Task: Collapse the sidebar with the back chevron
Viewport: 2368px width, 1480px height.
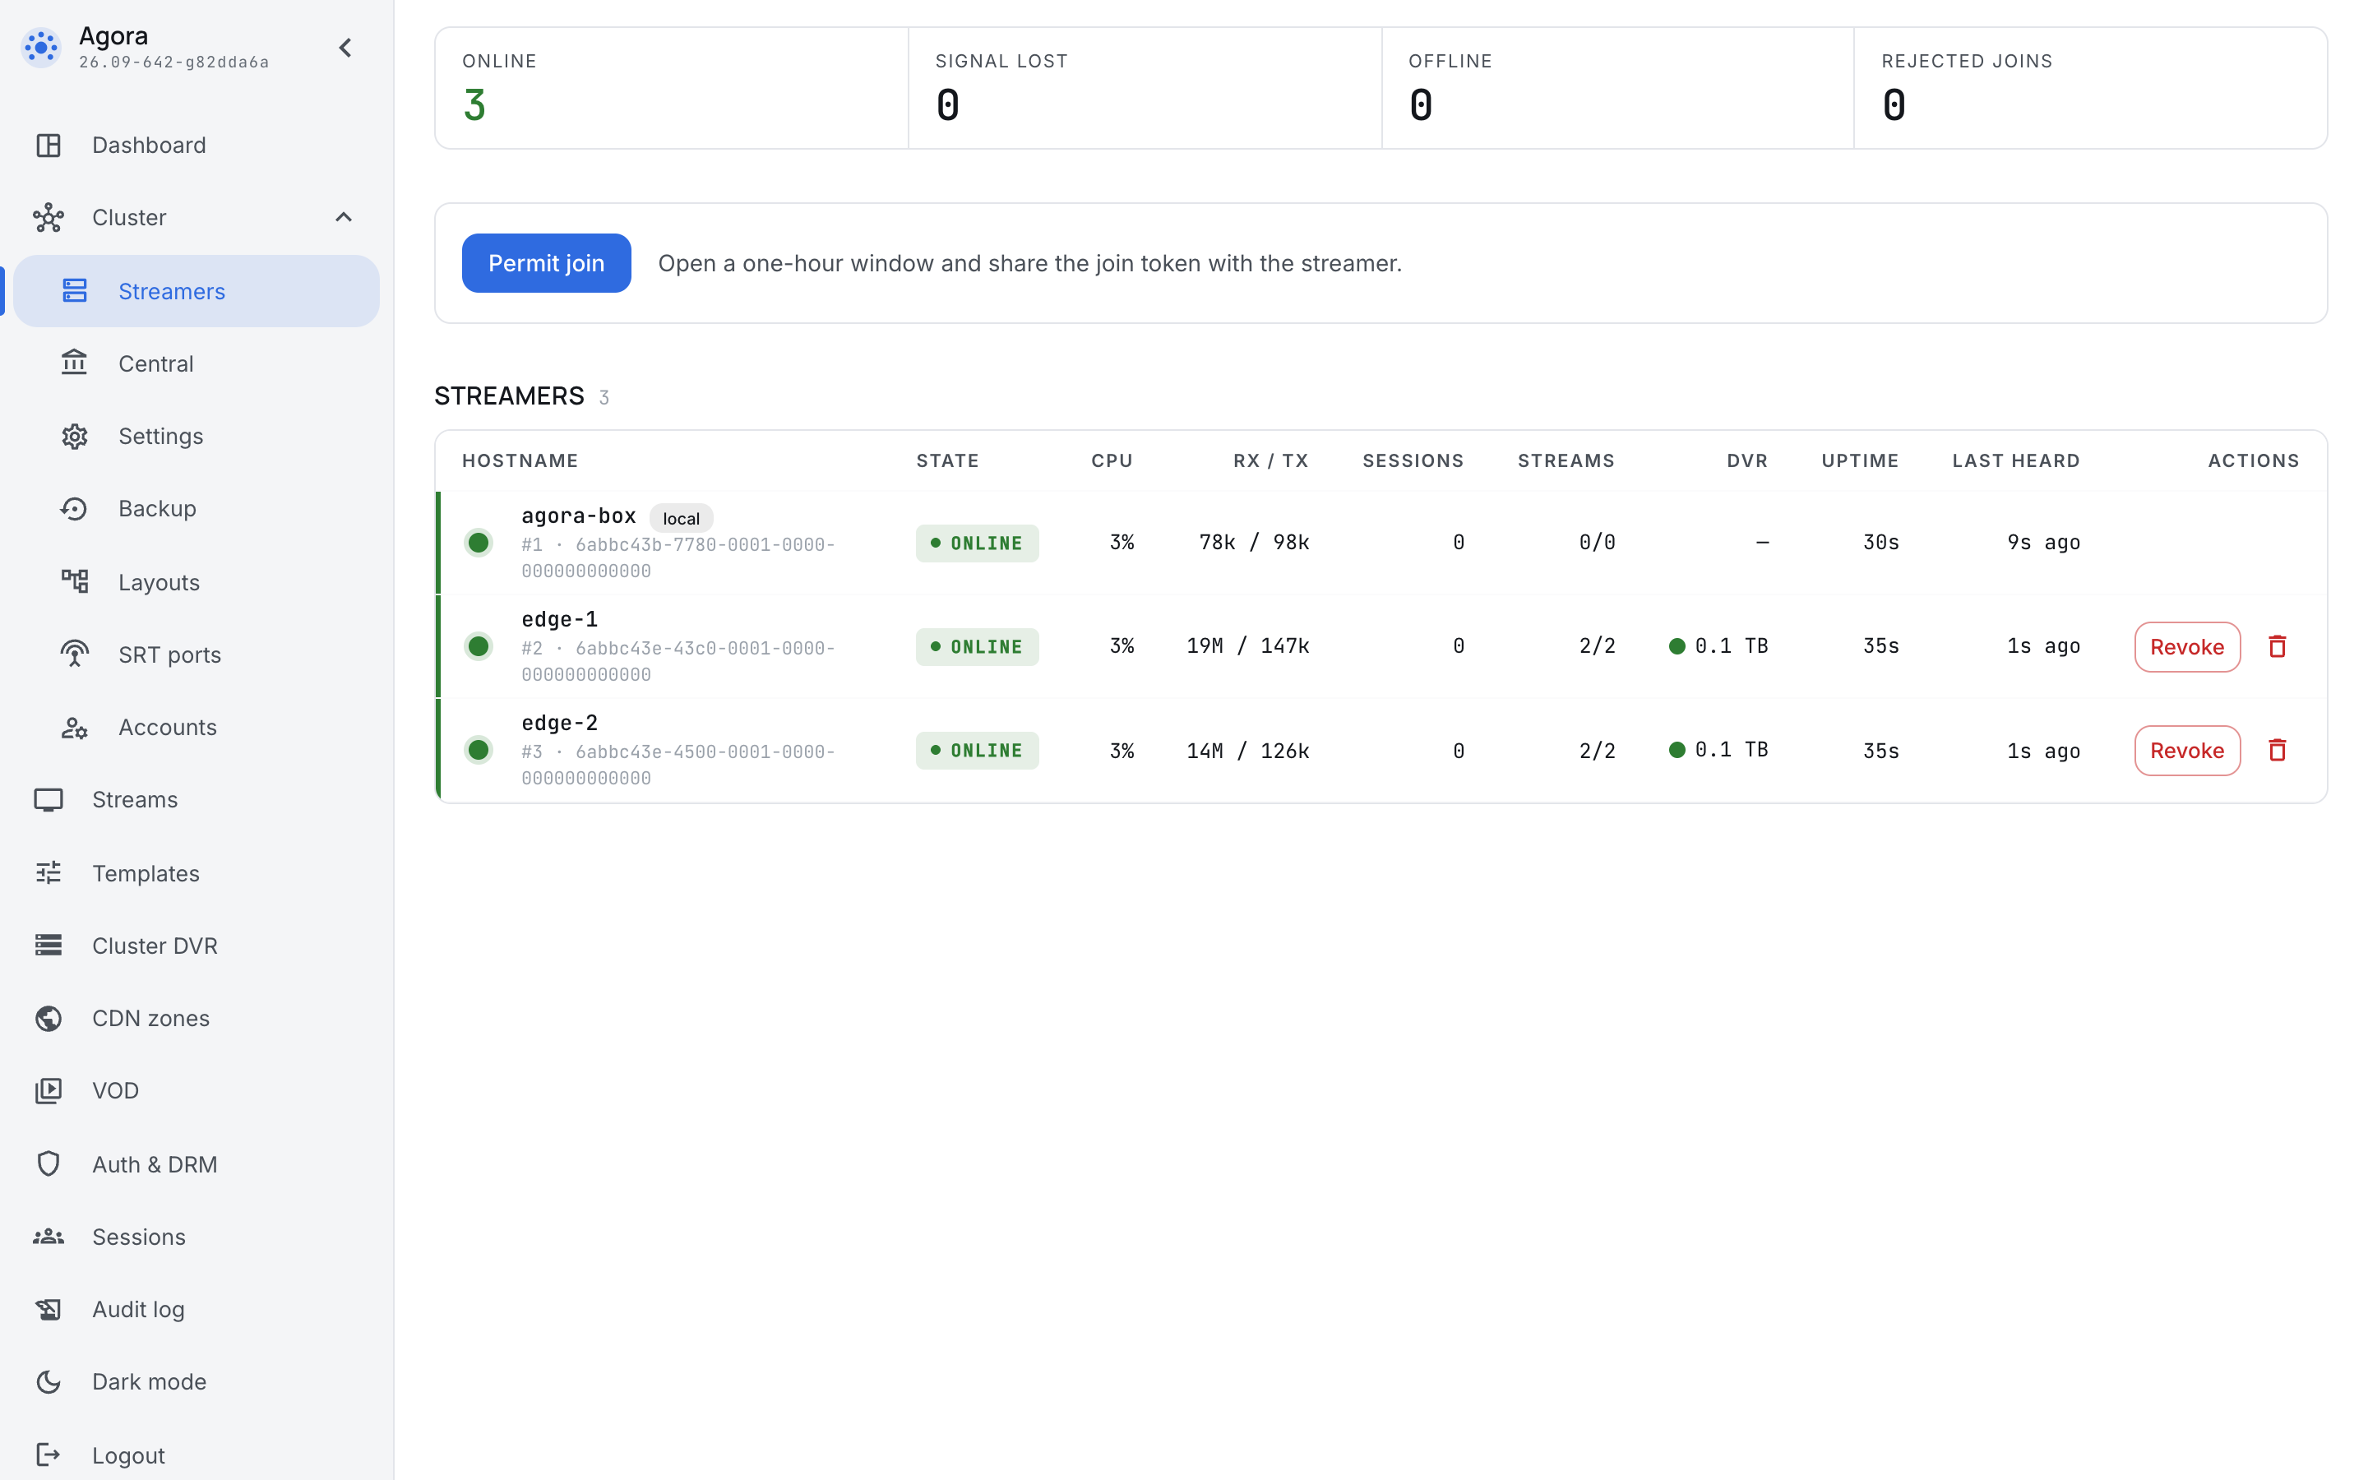Action: (345, 47)
